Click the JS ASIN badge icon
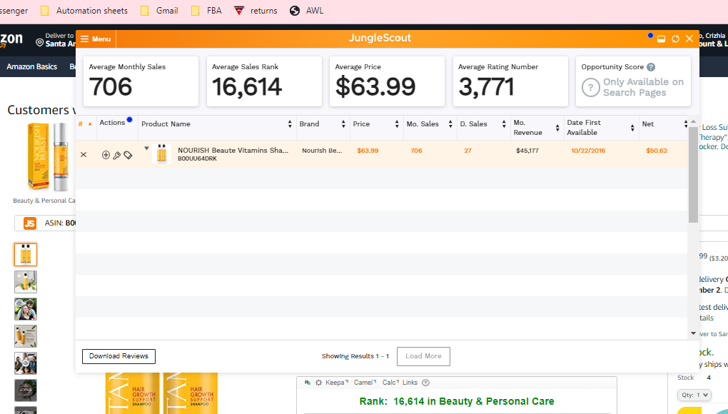 [x=30, y=223]
